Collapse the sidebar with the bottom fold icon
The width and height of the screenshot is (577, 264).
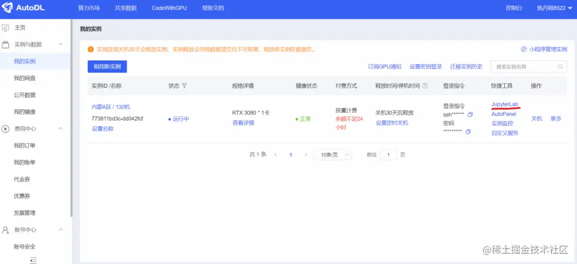coord(33,260)
